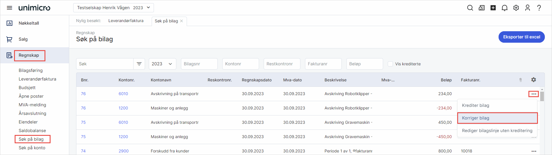Open the hamburger navigation menu
The width and height of the screenshot is (552, 155).
(9, 8)
